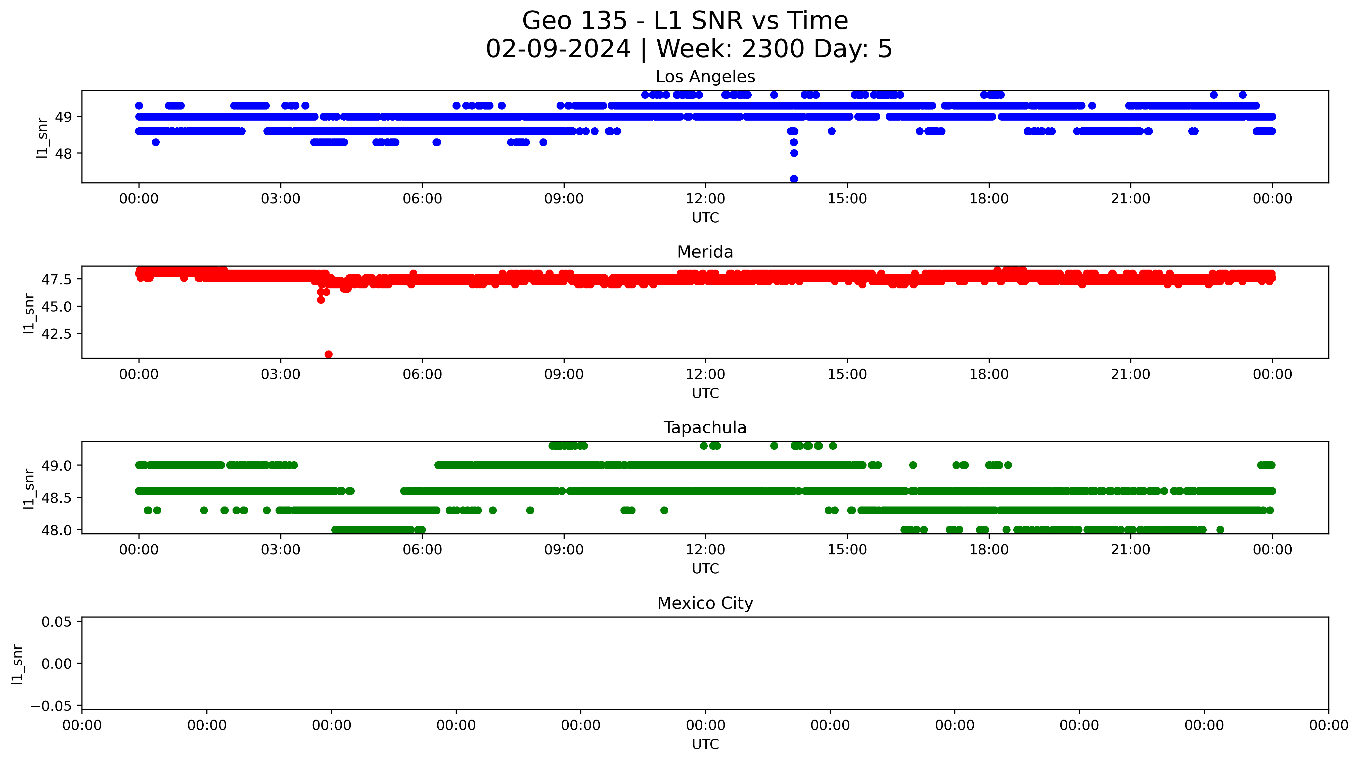
Task: Click the "12:00" tick label on Los Angeles plot
Action: (x=705, y=199)
